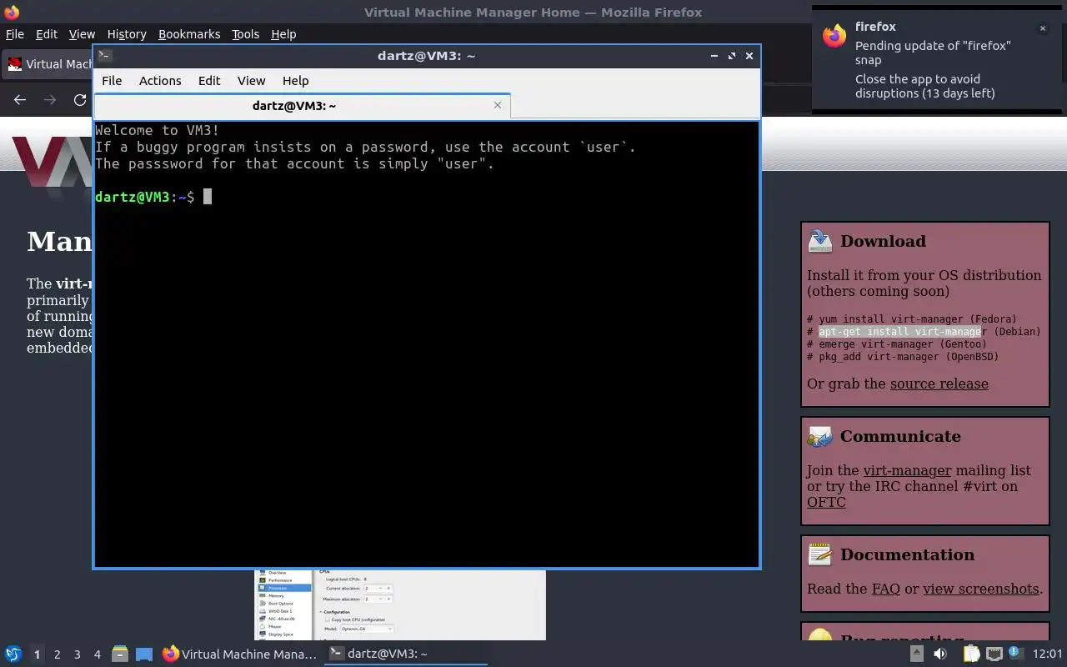Switch to workspace 2 in the pager
1067x667 pixels.
57,654
